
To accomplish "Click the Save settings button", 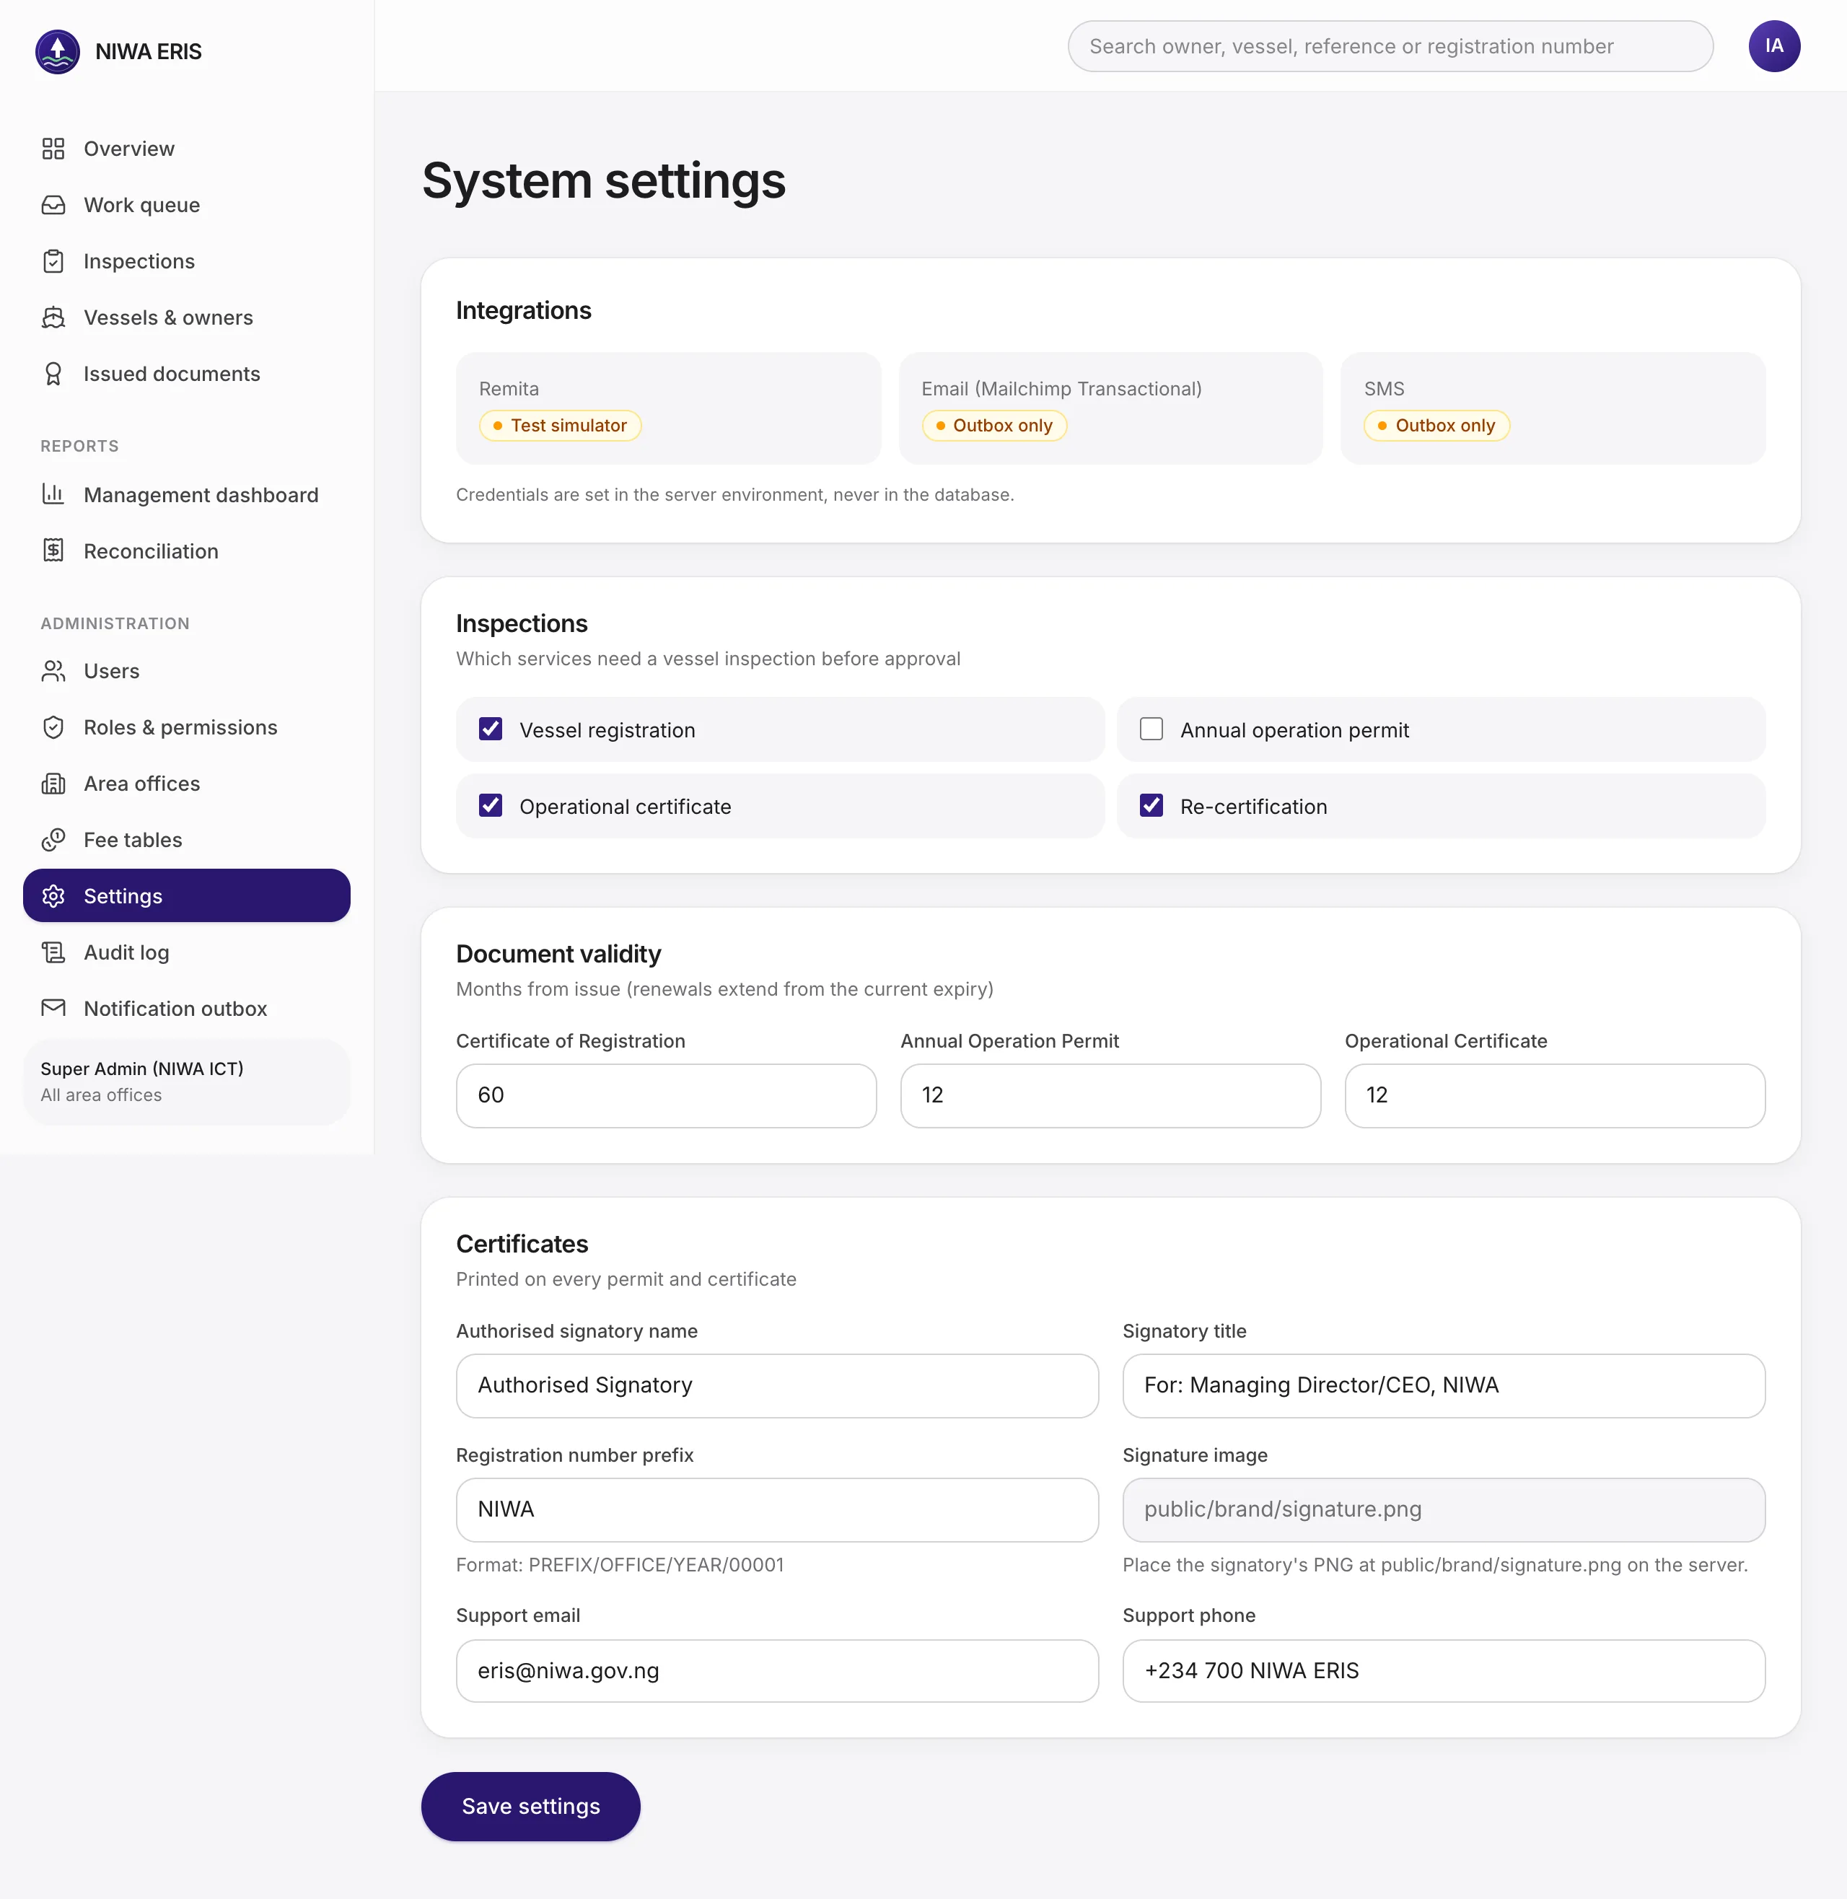I will (530, 1806).
